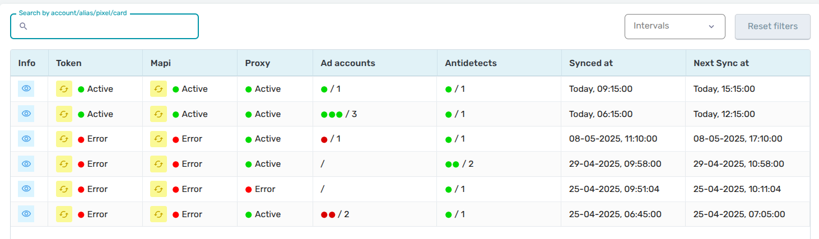Open the Intervals dropdown
Viewport: 819px width, 239px height.
tap(674, 26)
